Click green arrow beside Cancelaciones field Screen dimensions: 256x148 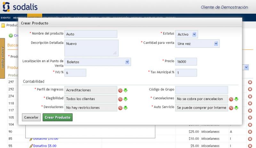point(236,99)
